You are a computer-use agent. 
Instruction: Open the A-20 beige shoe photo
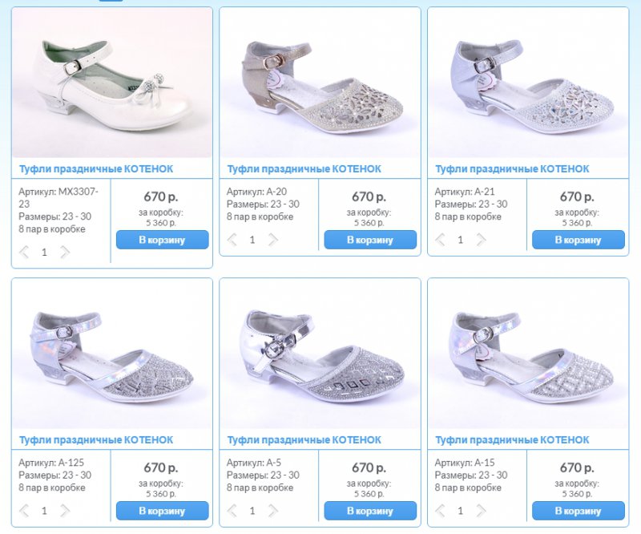320,83
